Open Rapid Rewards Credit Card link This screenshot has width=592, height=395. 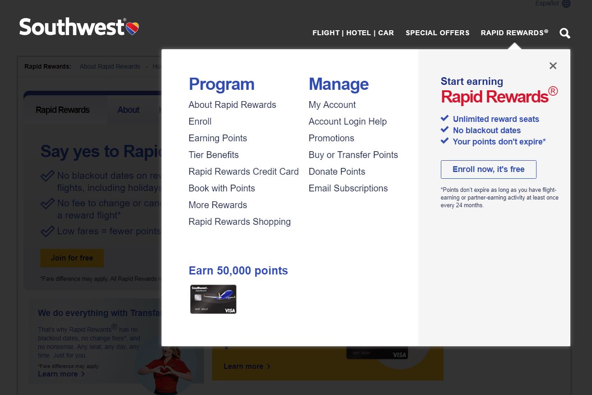coord(243,172)
